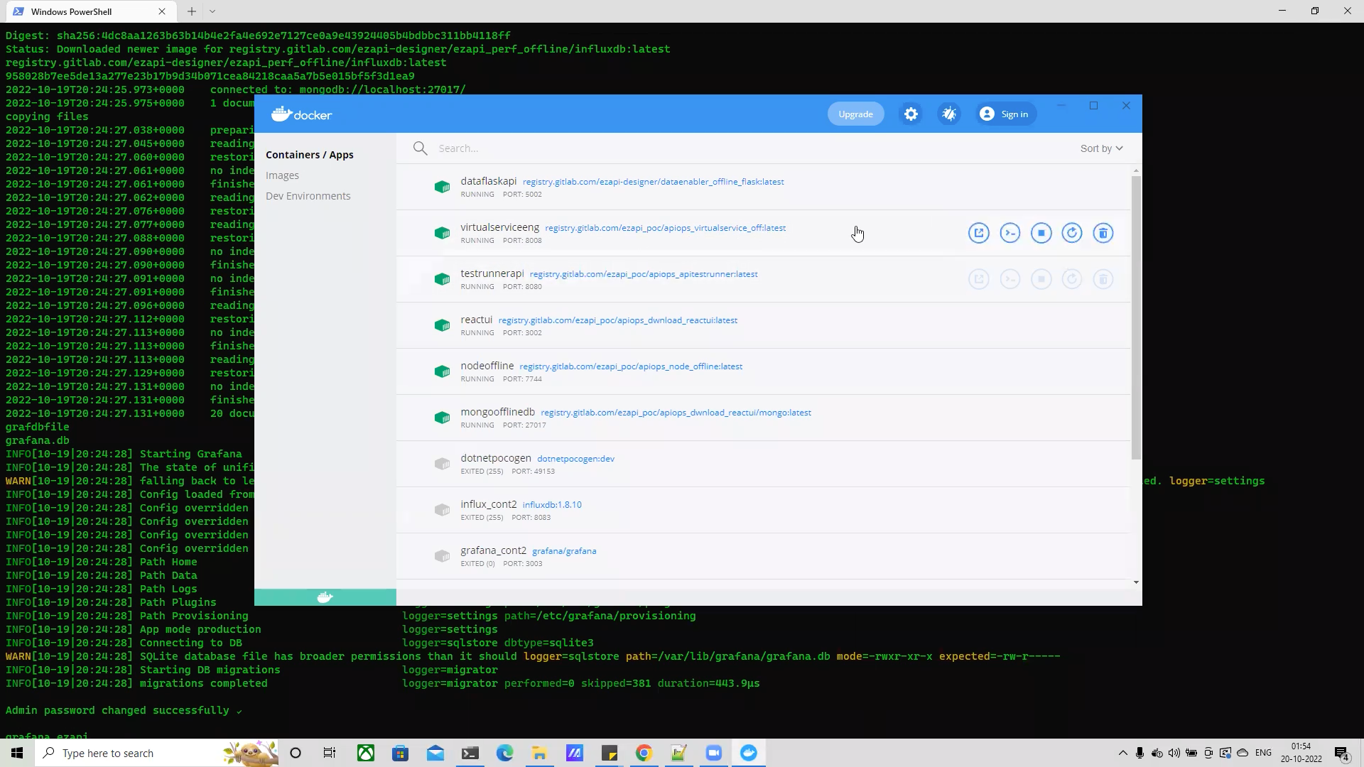Delete the virtualserviceeng container

click(1103, 233)
